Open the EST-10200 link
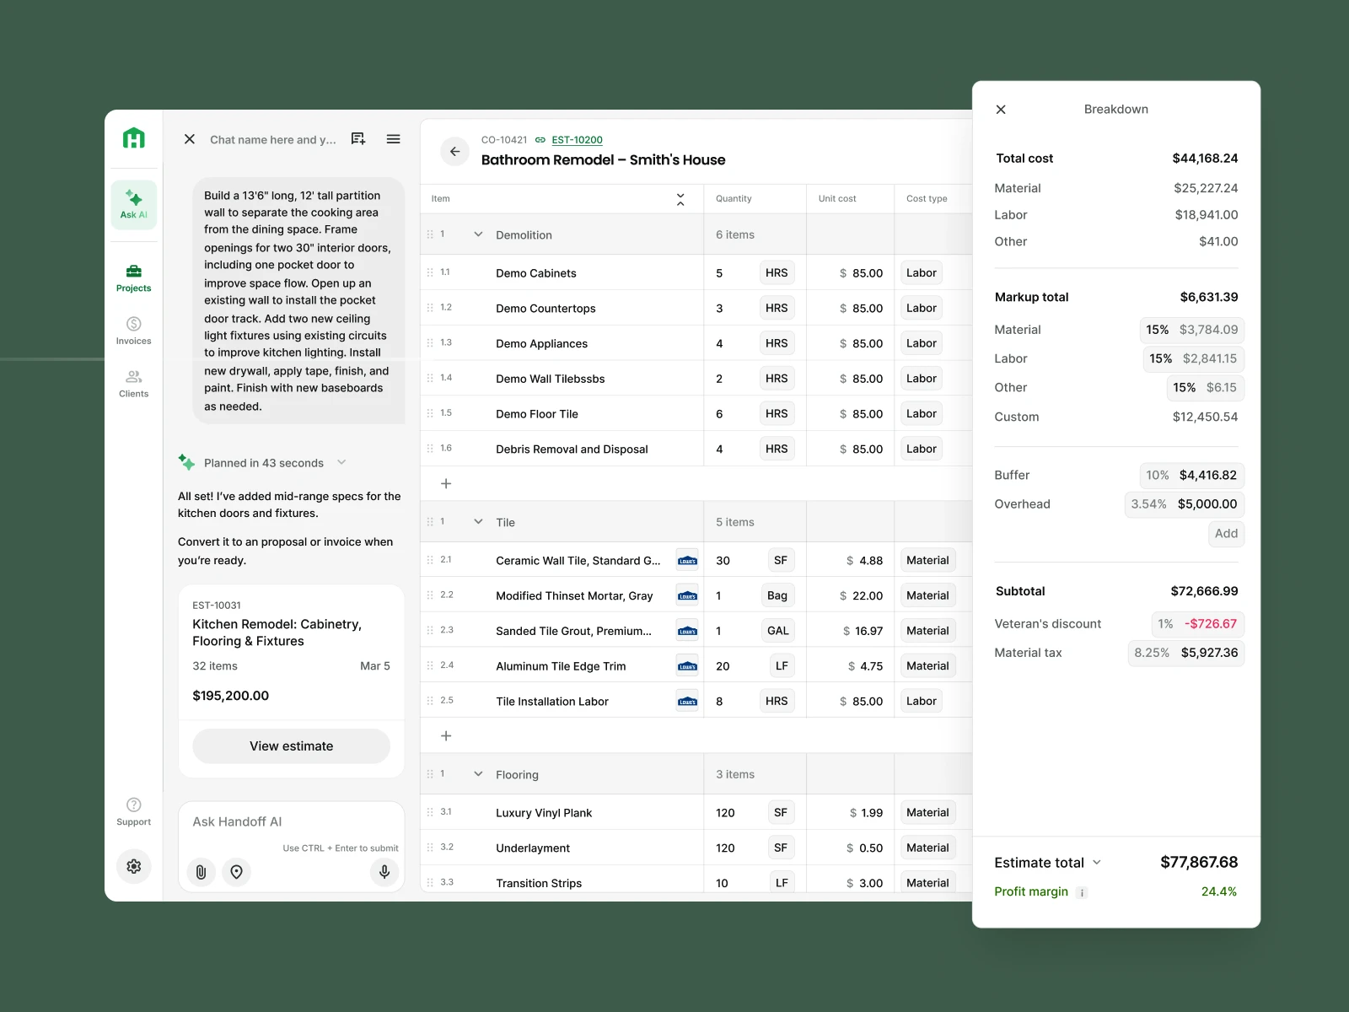 pos(577,139)
